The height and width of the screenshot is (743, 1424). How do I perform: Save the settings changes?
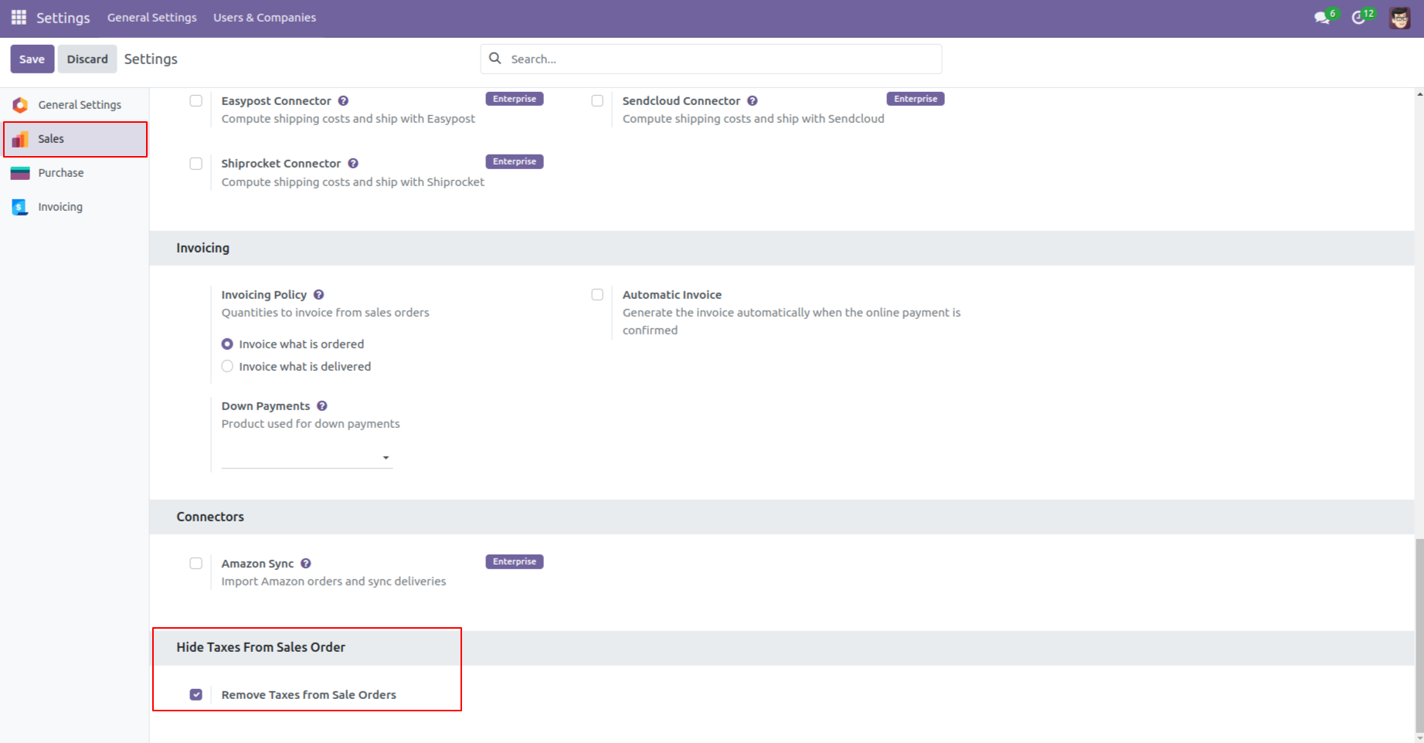pos(32,59)
